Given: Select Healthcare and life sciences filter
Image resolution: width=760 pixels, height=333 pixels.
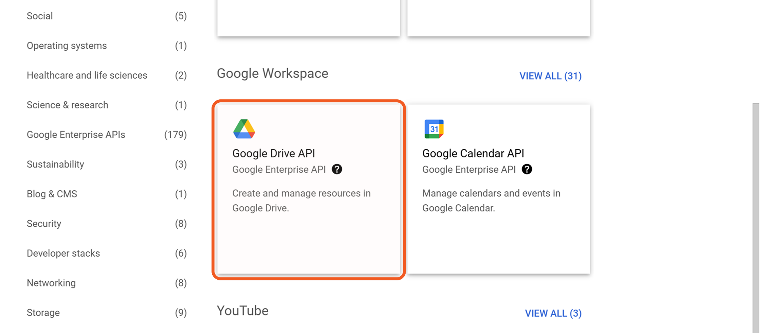Looking at the screenshot, I should point(87,75).
